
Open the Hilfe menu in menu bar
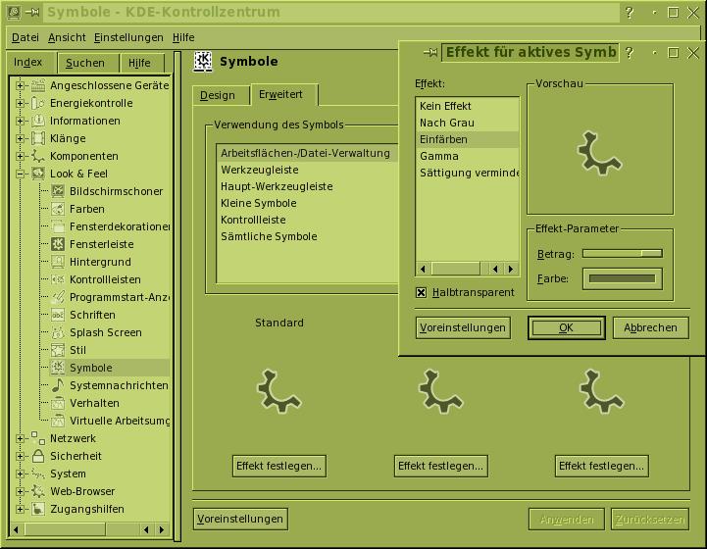183,37
